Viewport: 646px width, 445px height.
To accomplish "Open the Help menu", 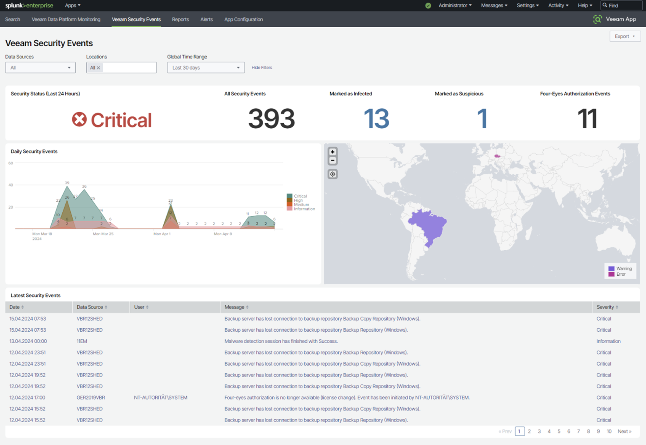I will point(585,5).
